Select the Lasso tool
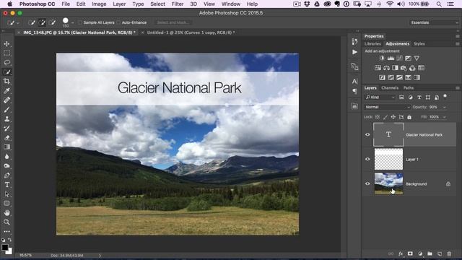The width and height of the screenshot is (462, 260). coord(6,63)
